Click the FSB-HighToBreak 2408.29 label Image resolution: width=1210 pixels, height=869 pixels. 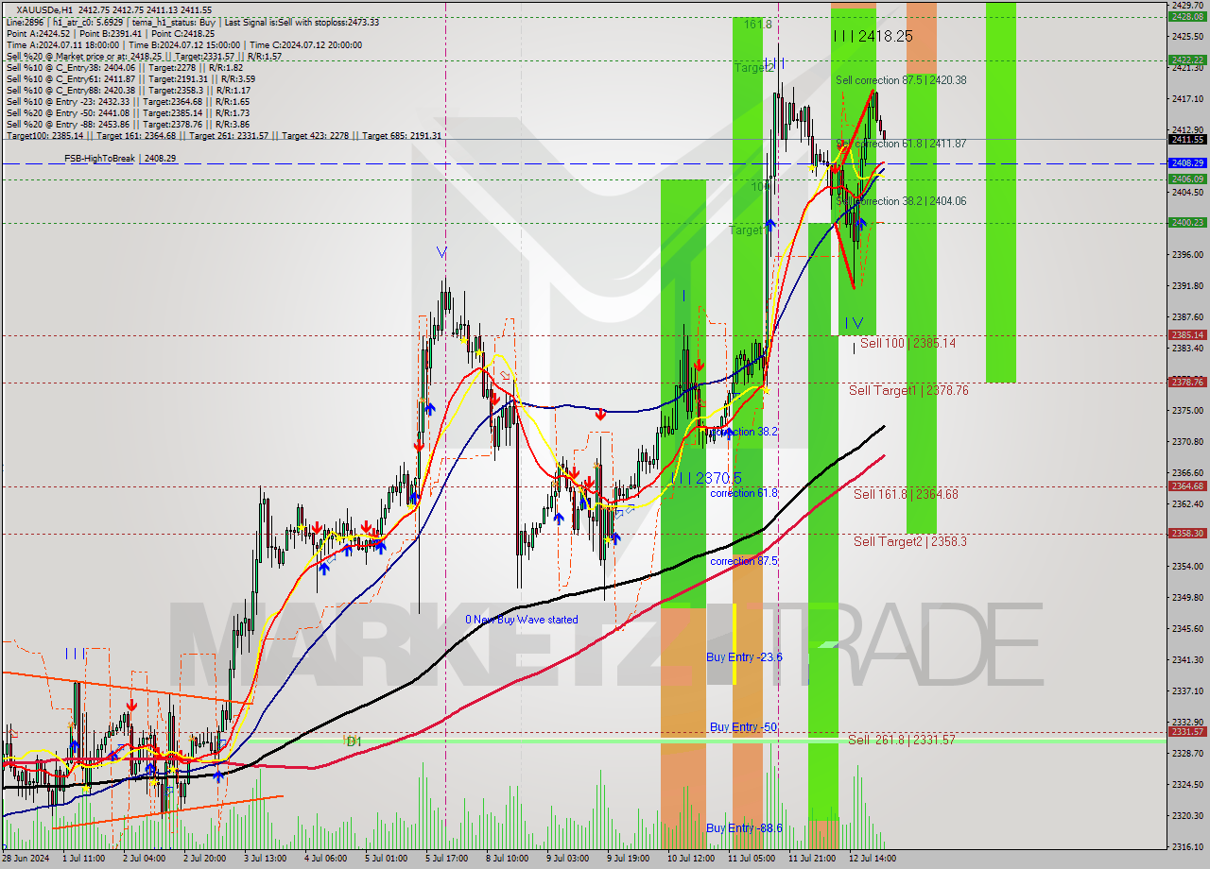[118, 158]
